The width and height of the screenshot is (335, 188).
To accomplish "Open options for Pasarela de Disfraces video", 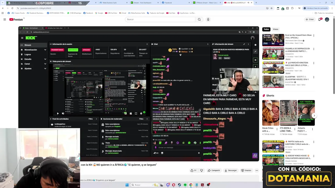I will tap(314, 49).
